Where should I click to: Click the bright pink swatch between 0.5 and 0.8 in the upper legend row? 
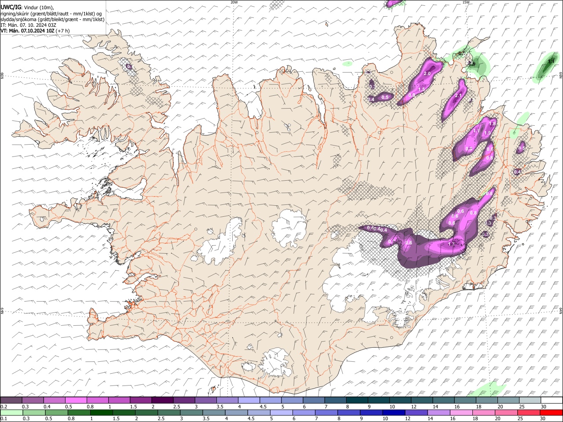coord(76,400)
